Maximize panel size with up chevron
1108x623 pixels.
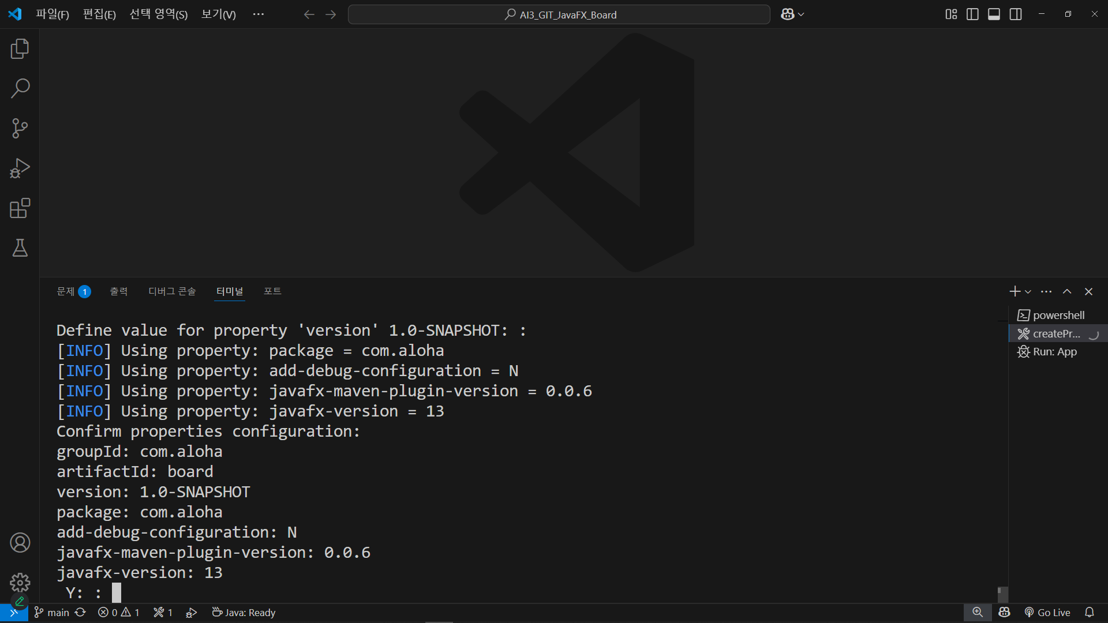pos(1067,292)
